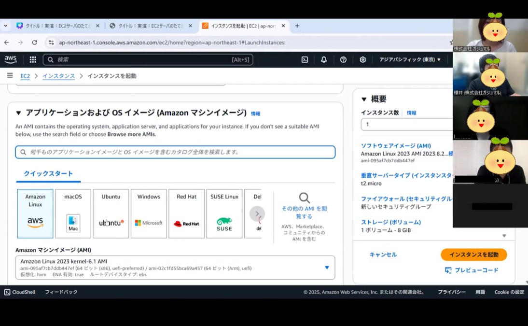The image size is (528, 326).
Task: Open the help question mark icon
Action: (343, 59)
